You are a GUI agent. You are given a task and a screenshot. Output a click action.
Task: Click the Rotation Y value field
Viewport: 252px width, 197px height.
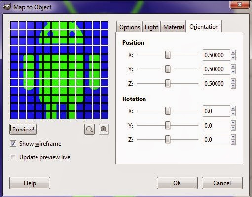pos(216,126)
